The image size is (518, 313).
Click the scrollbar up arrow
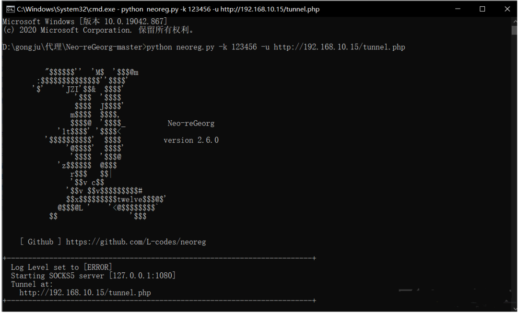pyautogui.click(x=514, y=21)
